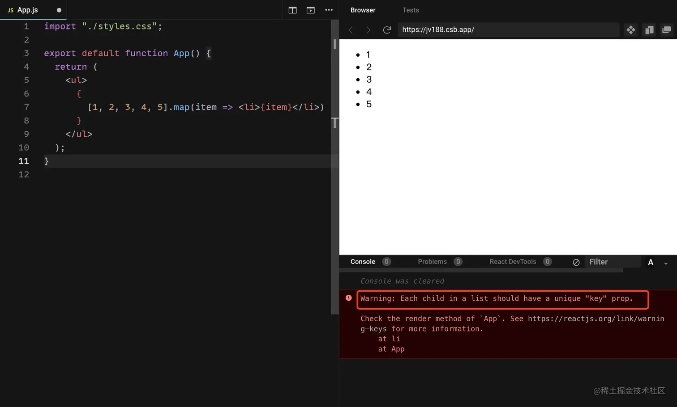Click the opening <ul> tag in code
677x407 pixels.
tap(76, 80)
